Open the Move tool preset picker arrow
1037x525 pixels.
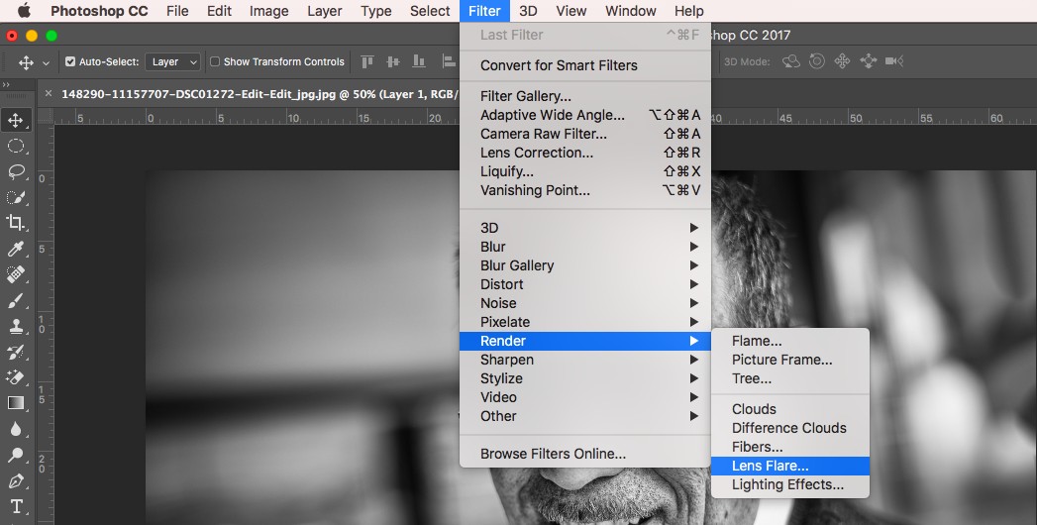pos(46,62)
